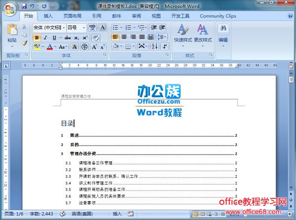Switch to the Review tab

pos(136,16)
